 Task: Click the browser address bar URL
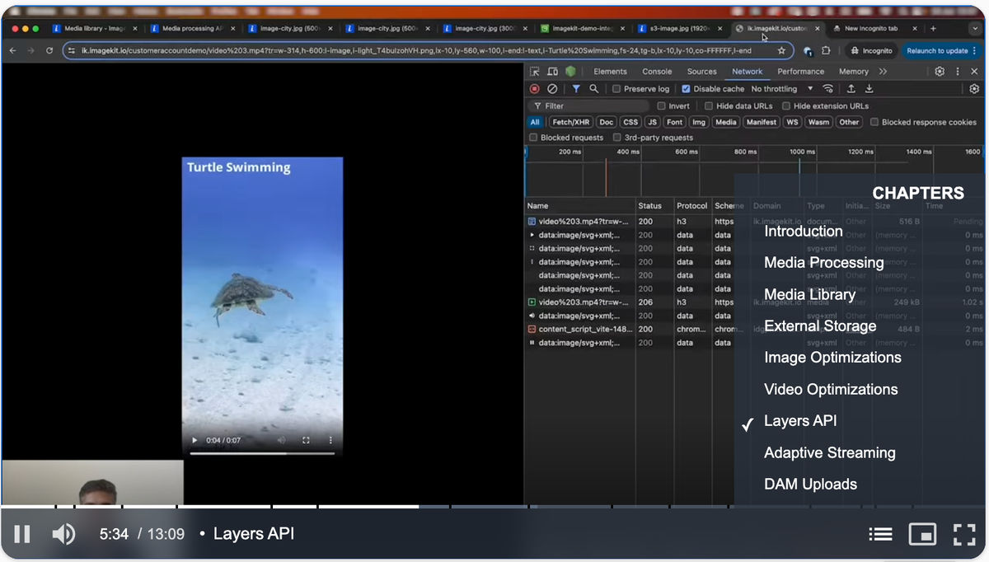click(x=416, y=50)
